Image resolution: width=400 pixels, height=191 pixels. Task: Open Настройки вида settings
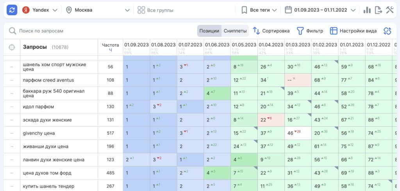point(353,31)
